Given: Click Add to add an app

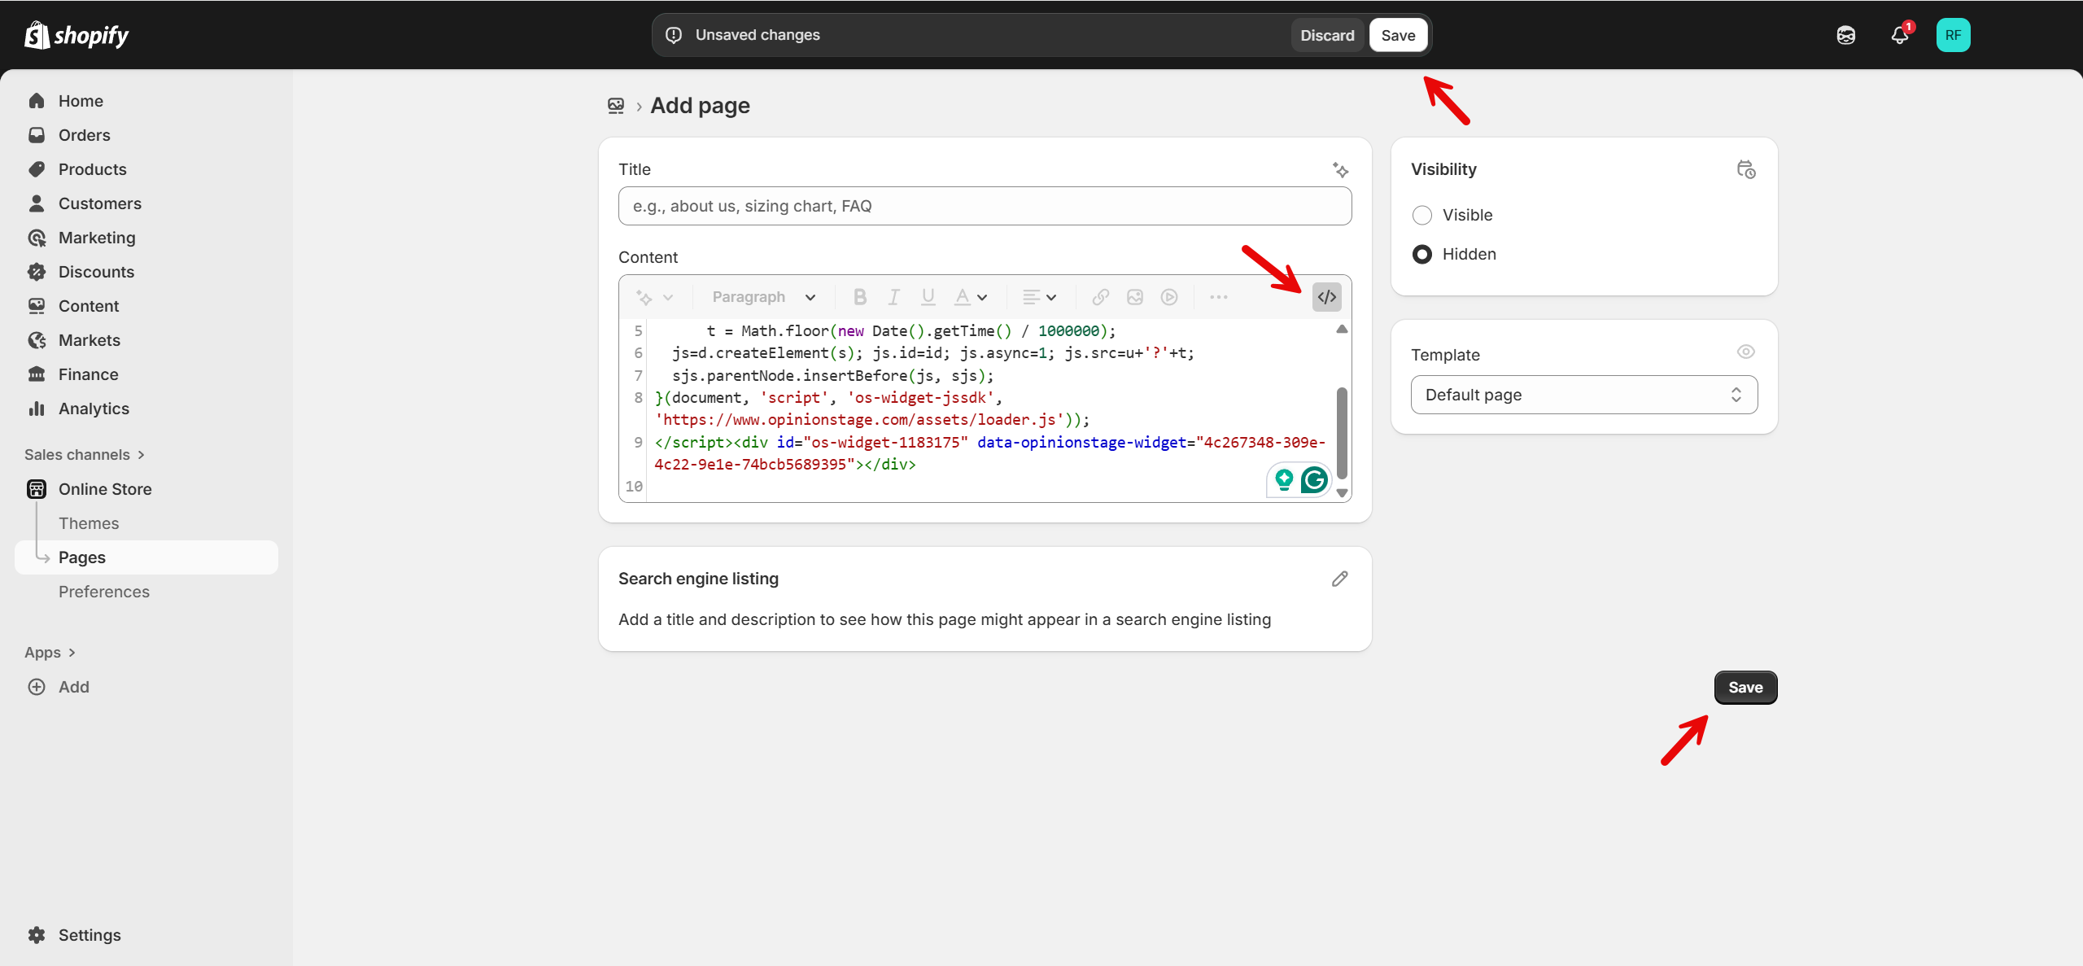Looking at the screenshot, I should coord(146,687).
